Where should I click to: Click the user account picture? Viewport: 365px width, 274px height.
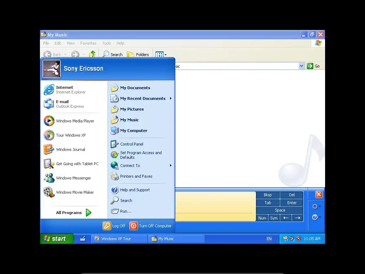click(52, 69)
